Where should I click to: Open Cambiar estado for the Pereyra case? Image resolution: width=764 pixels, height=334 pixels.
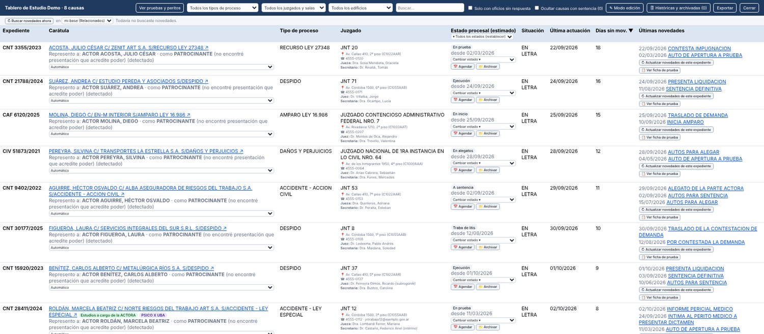(483, 163)
